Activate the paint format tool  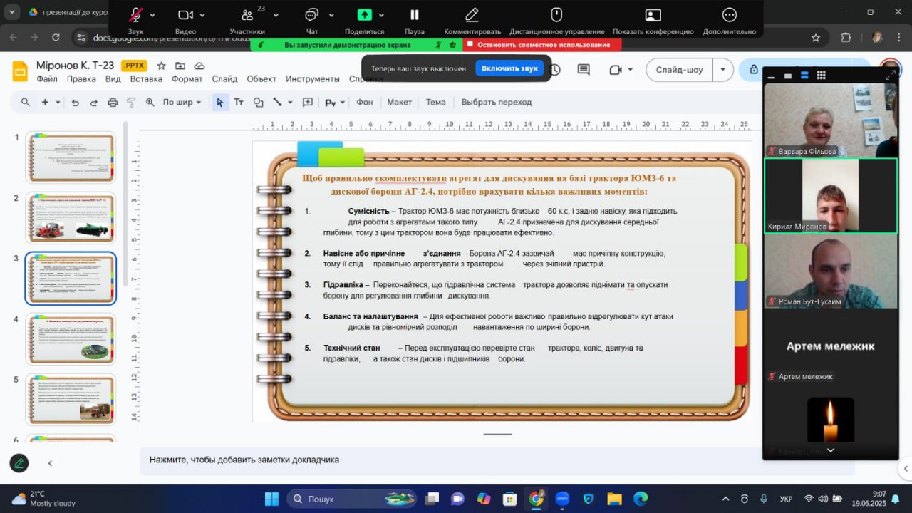tap(131, 103)
